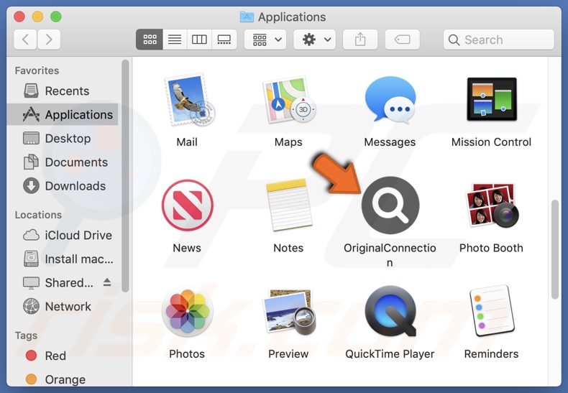Screen dimensions: 568x393
Task: Open the Mail application icon
Action: pyautogui.click(x=188, y=101)
